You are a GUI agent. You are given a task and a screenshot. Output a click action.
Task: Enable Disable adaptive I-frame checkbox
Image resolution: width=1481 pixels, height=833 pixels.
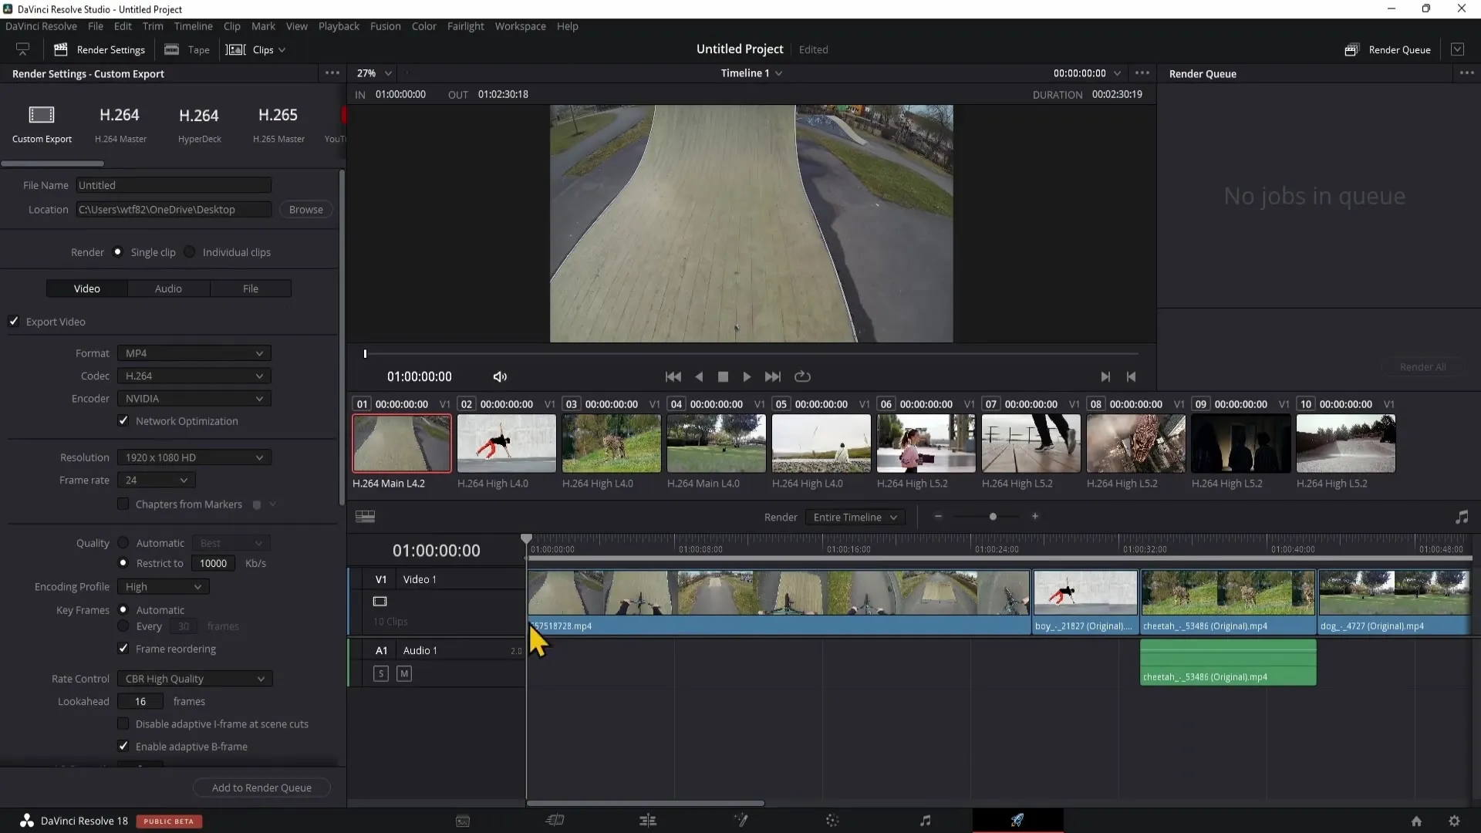[x=123, y=723]
